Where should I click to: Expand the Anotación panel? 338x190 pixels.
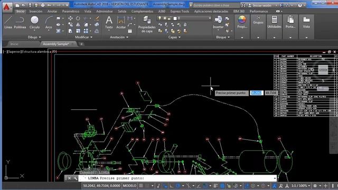point(119,37)
